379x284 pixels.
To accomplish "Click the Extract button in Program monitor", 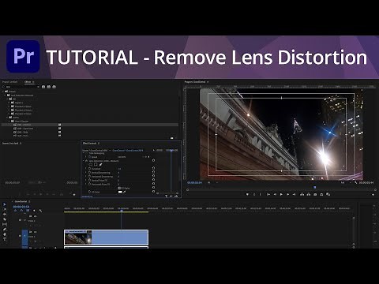I will click(x=308, y=194).
